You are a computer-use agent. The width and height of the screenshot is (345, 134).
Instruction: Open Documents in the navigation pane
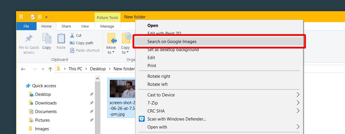click(46, 112)
